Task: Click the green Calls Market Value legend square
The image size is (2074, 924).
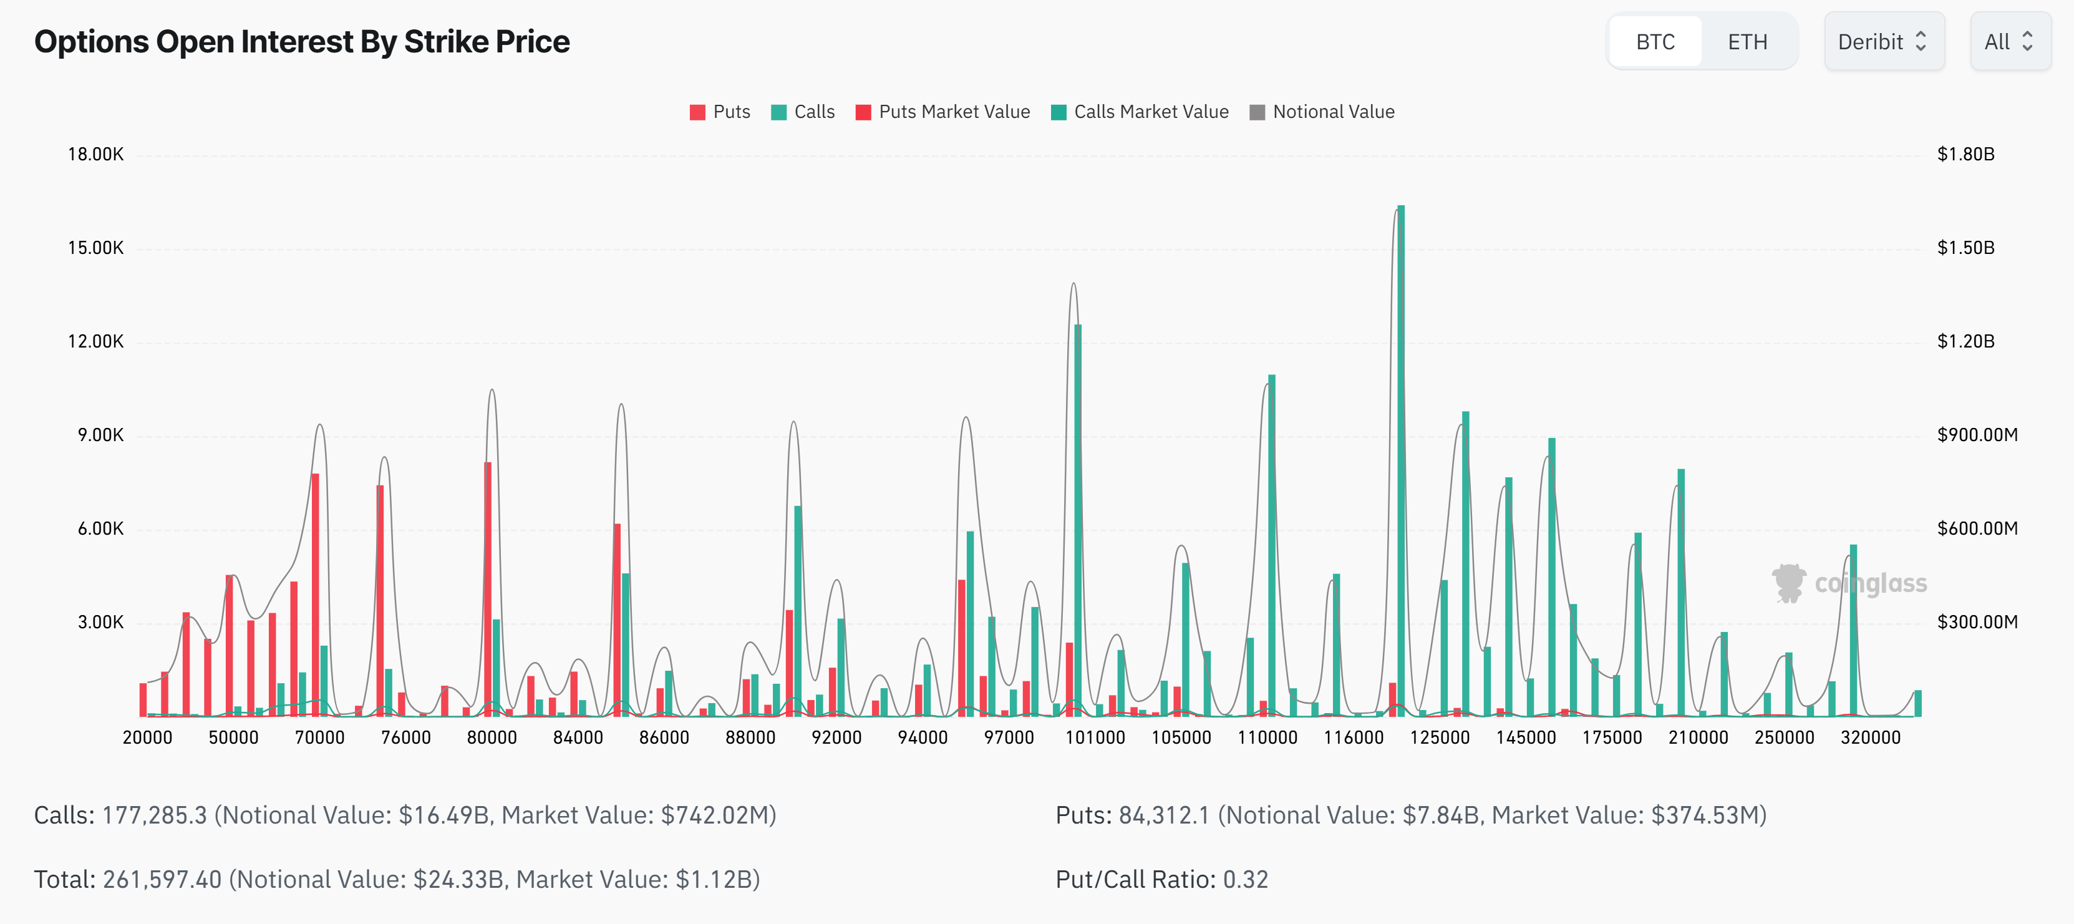Action: (1059, 112)
